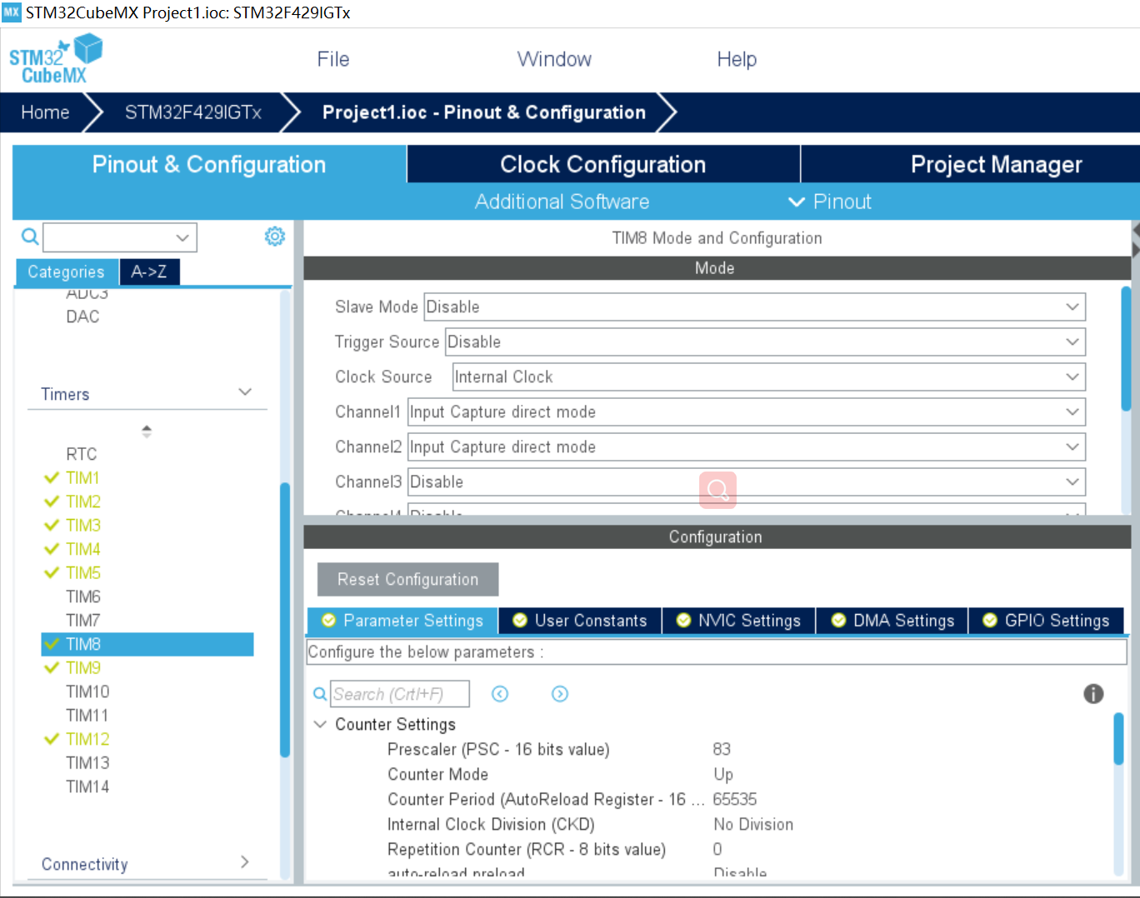Click the Parameter Settings tab check icon
Image resolution: width=1140 pixels, height=898 pixels.
point(328,621)
